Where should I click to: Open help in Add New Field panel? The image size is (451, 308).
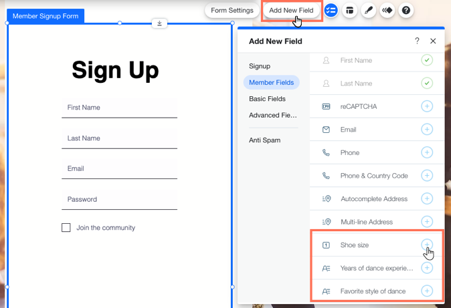click(417, 41)
